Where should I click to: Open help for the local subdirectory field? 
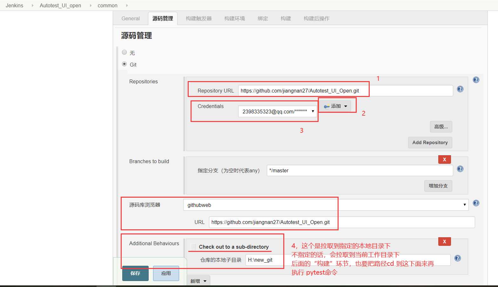tap(457, 258)
